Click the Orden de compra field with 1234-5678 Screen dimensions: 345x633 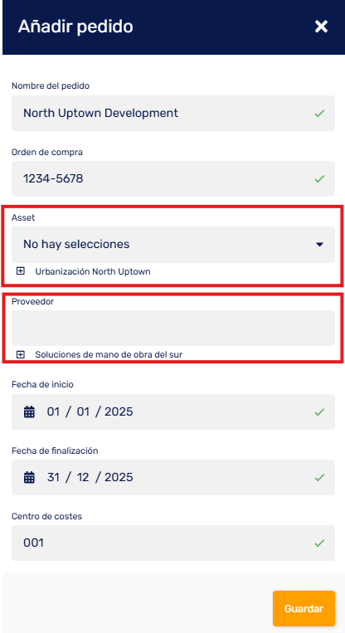pos(173,178)
